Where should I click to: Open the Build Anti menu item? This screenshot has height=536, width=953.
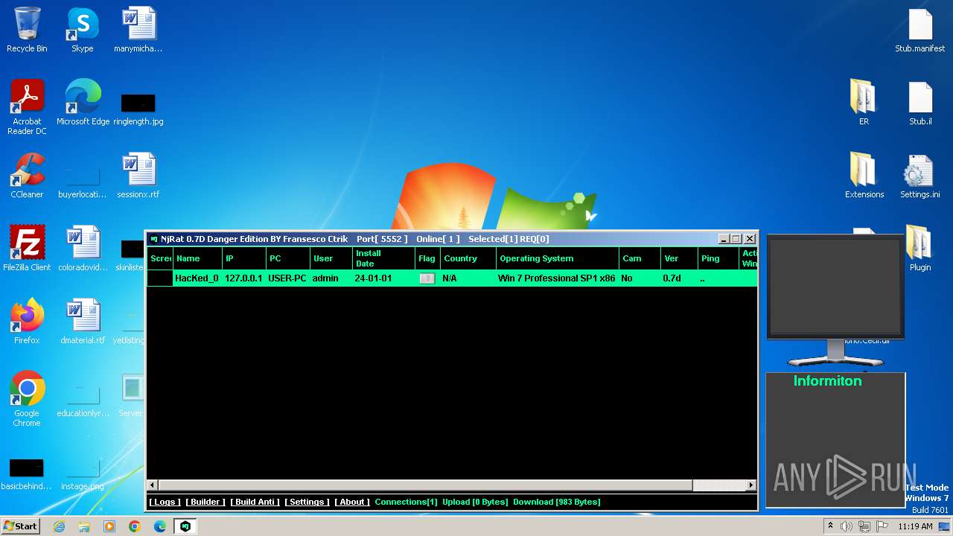[x=255, y=502]
